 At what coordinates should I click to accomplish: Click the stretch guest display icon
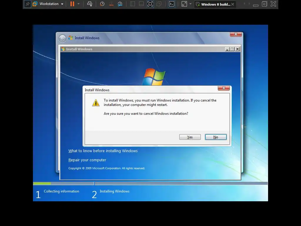coord(184,4)
